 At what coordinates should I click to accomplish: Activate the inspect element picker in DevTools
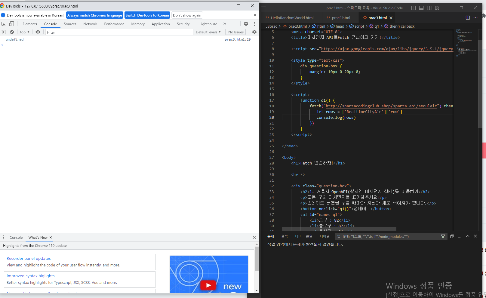click(x=4, y=24)
